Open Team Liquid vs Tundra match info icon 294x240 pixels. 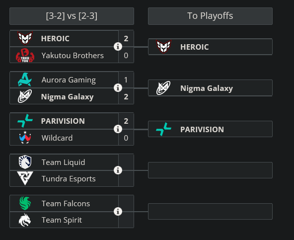click(x=118, y=170)
